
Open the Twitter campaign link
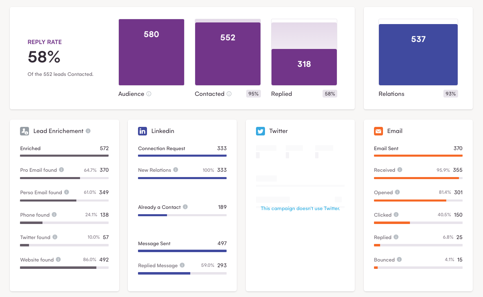(300, 208)
